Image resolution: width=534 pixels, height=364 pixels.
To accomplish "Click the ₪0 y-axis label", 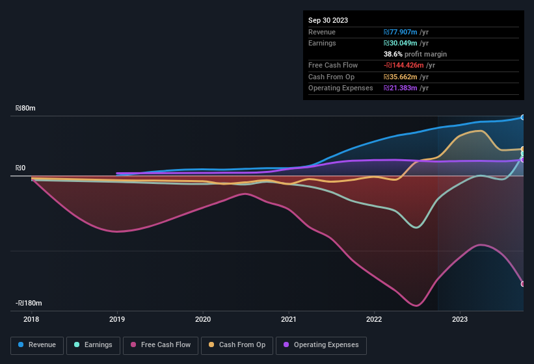I will point(20,168).
